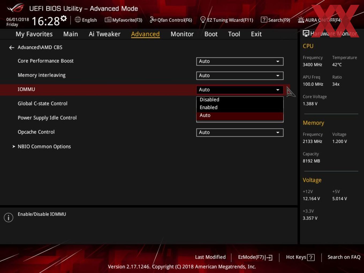This screenshot has width=364, height=273.
Task: Change language via English button
Action: click(x=86, y=20)
